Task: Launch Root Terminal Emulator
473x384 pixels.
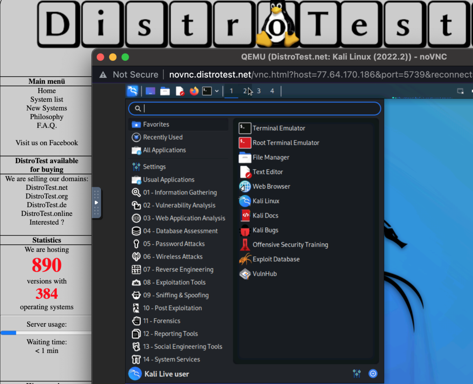Action: click(305, 143)
